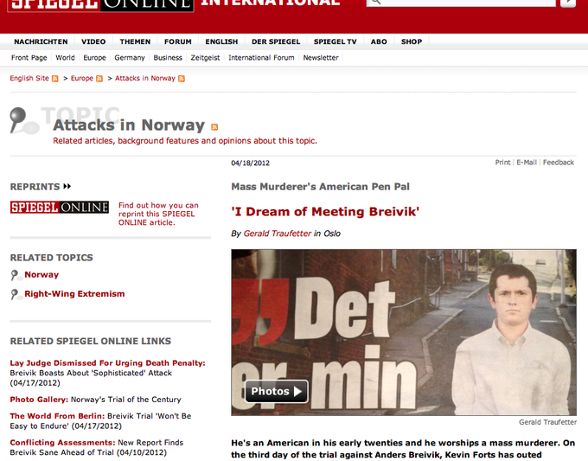Screen dimensions: 588x461
Task: Click the Print link above the article
Action: [502, 163]
